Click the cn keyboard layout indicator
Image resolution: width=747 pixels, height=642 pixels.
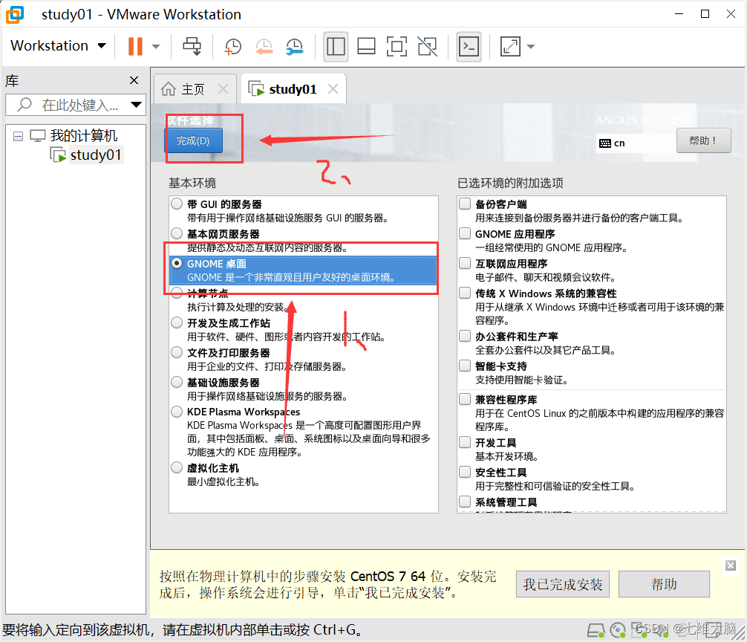click(x=612, y=143)
